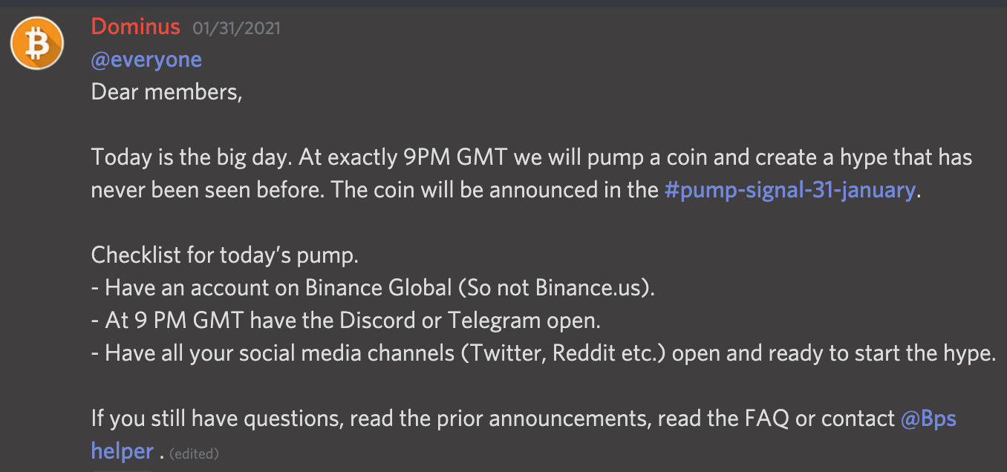Image resolution: width=1007 pixels, height=472 pixels.
Task: Click the Binance Global account checklist item
Action: (x=373, y=287)
